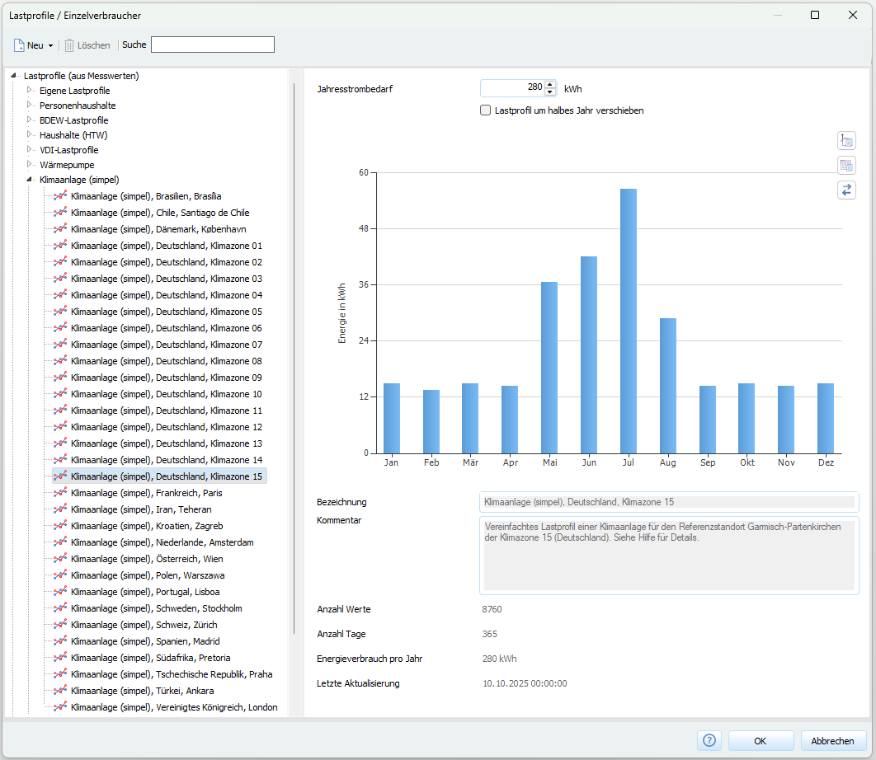Click the Neu new document icon
The width and height of the screenshot is (876, 760).
[19, 45]
